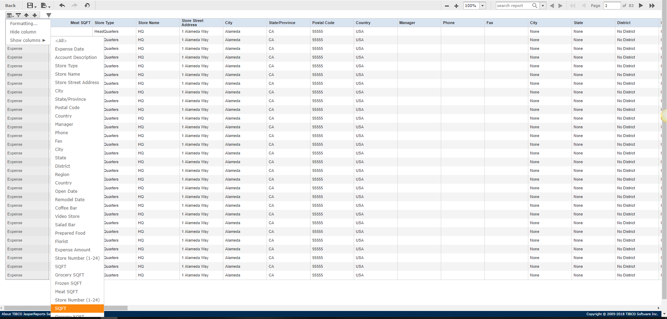Choose Phone in the Show columns list

[x=77, y=133]
